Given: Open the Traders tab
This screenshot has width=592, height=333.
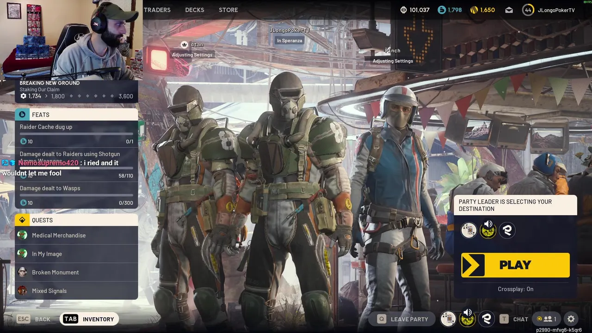Looking at the screenshot, I should click(x=157, y=10).
